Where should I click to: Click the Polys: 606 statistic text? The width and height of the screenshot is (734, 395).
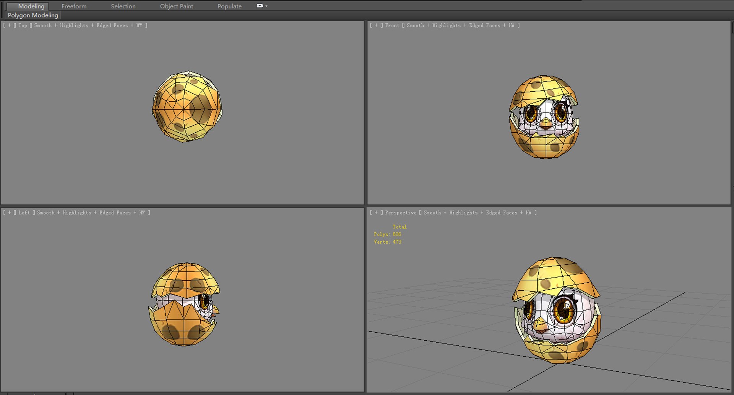(x=387, y=234)
